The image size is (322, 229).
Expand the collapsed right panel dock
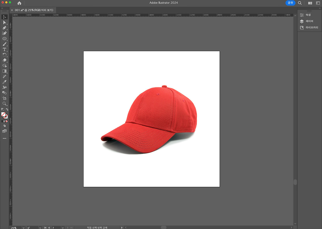320,8
